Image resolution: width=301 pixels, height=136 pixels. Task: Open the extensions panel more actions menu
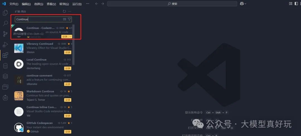[x=70, y=11]
